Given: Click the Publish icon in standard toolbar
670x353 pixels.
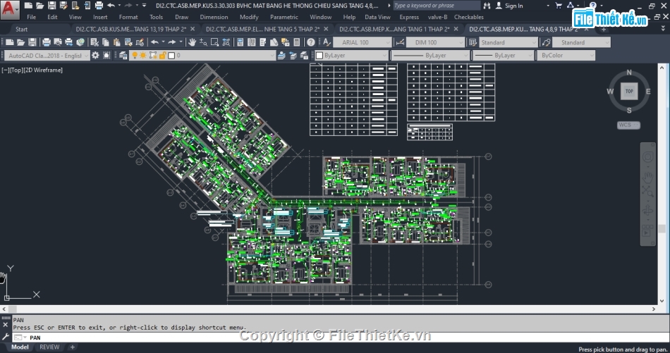Looking at the screenshot, I should tap(69, 42).
